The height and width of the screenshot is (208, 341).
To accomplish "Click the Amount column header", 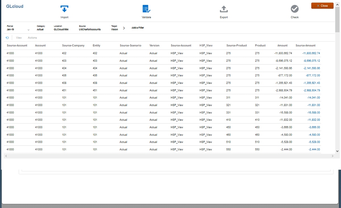I will pyautogui.click(x=282, y=45).
